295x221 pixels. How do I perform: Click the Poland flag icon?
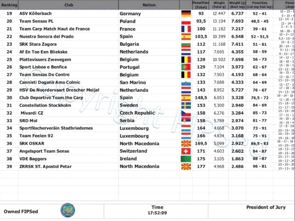pyautogui.click(x=186, y=21)
